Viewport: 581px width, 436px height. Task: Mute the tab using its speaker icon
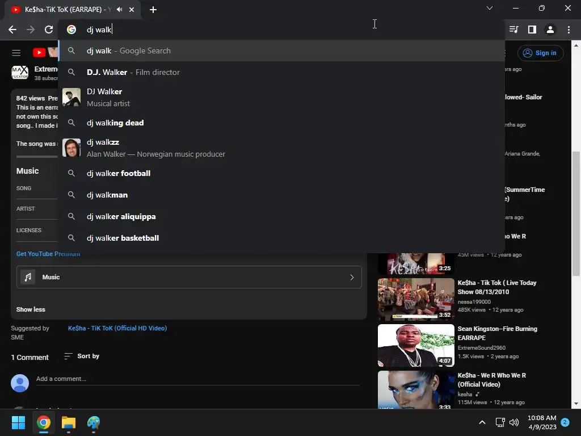(x=119, y=10)
